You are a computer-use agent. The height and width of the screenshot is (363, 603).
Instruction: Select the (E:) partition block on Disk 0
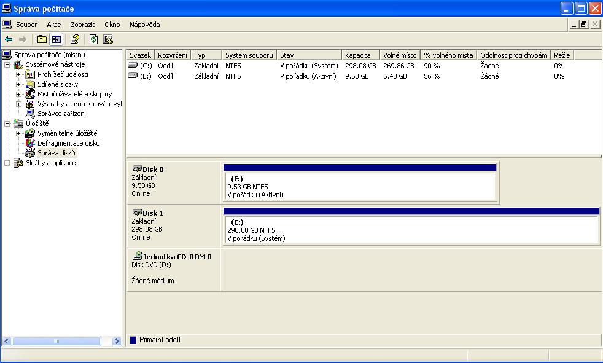pyautogui.click(x=360, y=186)
